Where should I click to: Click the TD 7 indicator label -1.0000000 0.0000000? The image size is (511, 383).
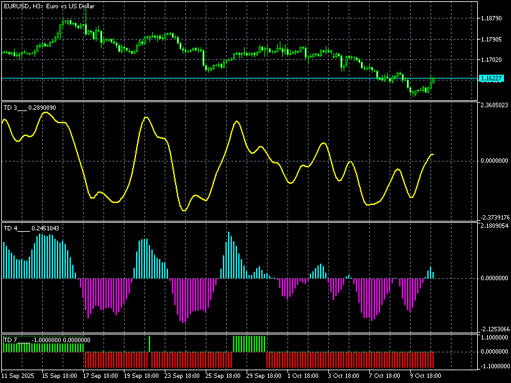click(x=47, y=340)
